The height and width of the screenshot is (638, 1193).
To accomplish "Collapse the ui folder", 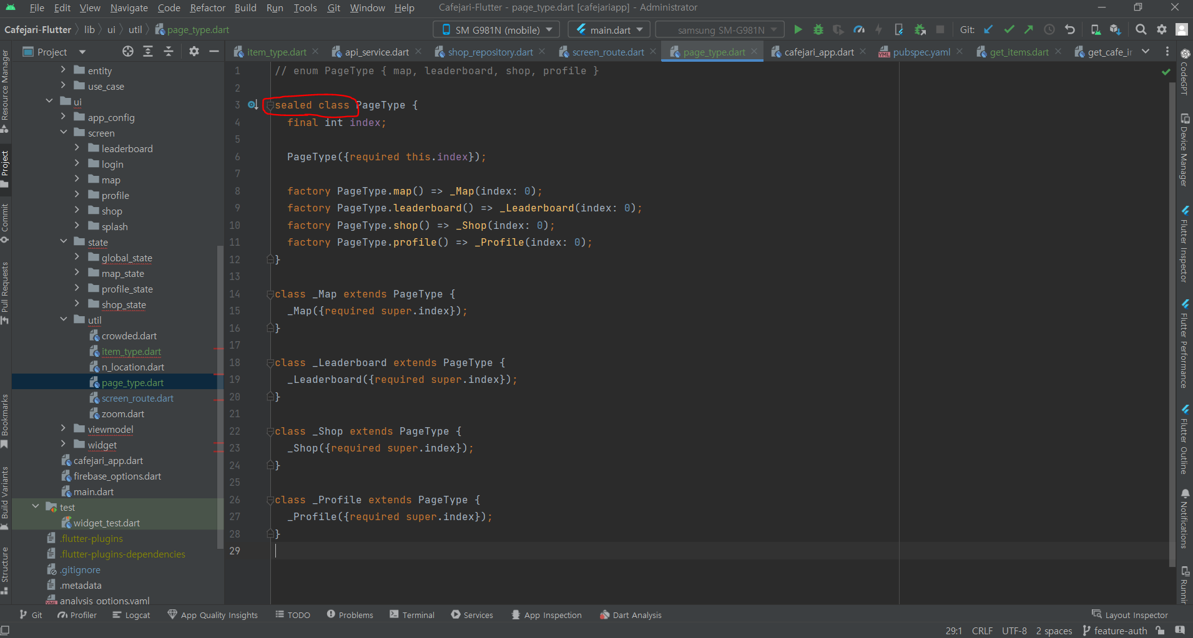I will point(49,100).
